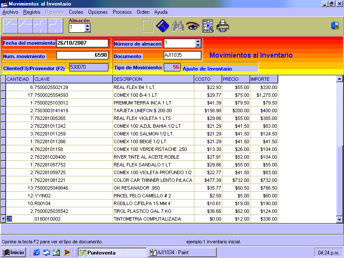Open the Costeo menu
344x258 pixels.
[76, 12]
